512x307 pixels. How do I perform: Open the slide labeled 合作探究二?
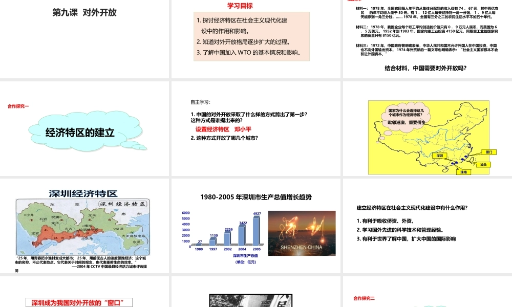(428, 292)
